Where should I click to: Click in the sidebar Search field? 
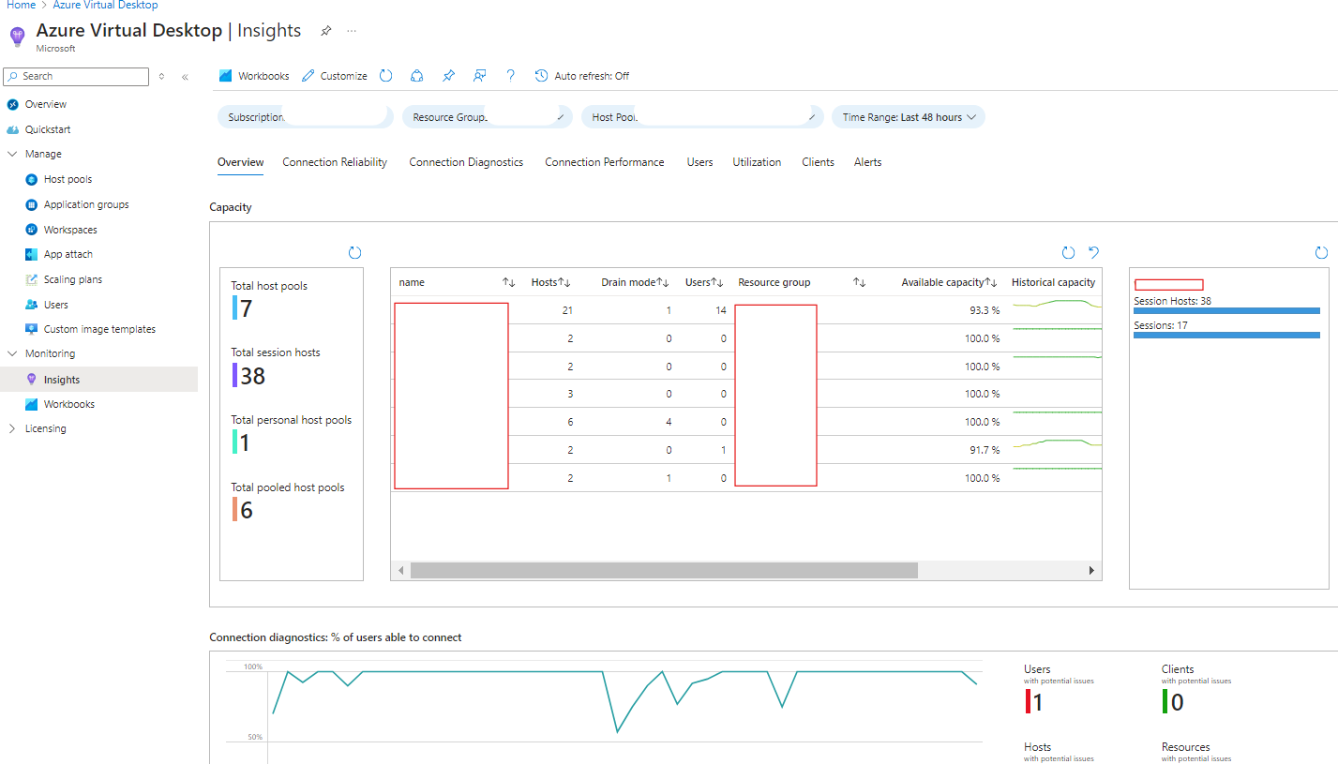[x=76, y=77]
